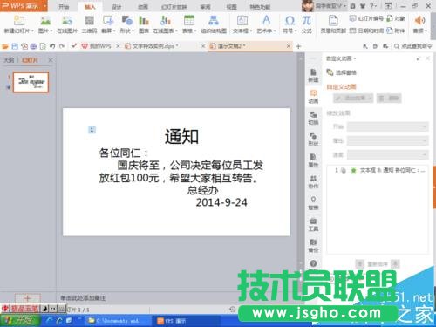Image resolution: width=436 pixels, height=327 pixels.
Task: Move animation up with reorder arrow
Action: point(360,263)
